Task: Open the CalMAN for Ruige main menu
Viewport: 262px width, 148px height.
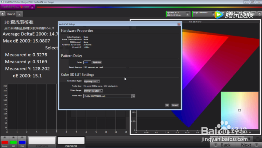Action: coord(18,7)
